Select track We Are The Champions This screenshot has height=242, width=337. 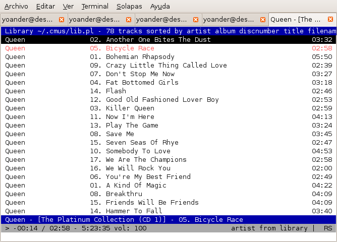click(168, 160)
